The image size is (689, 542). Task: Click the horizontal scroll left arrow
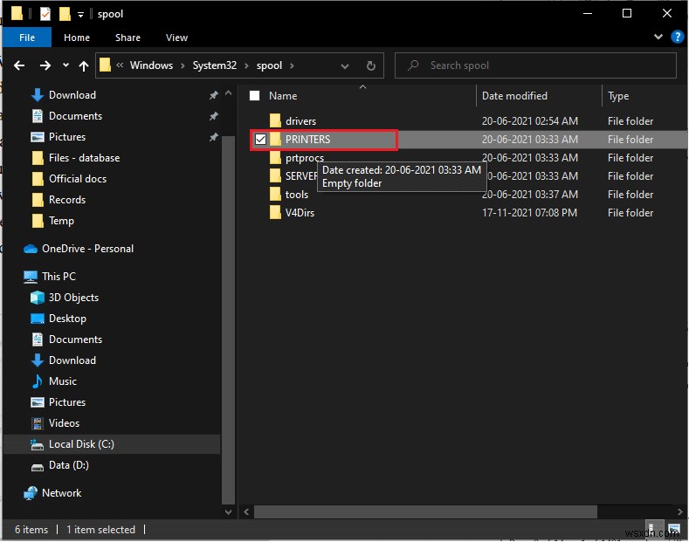(x=246, y=511)
